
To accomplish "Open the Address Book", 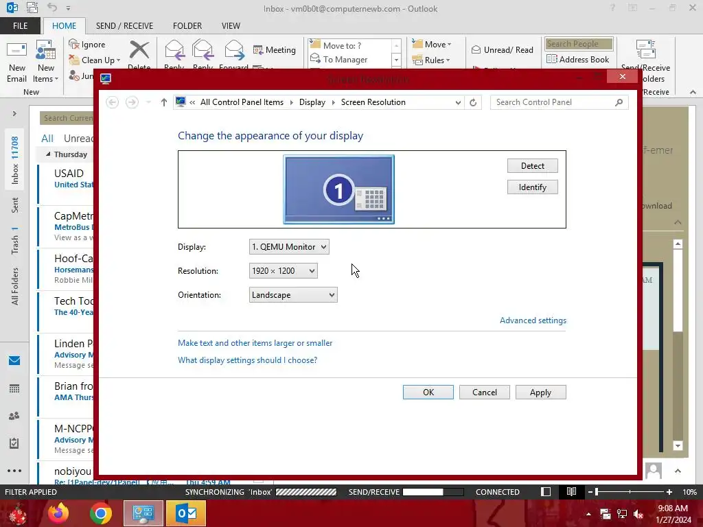I will coord(578,59).
